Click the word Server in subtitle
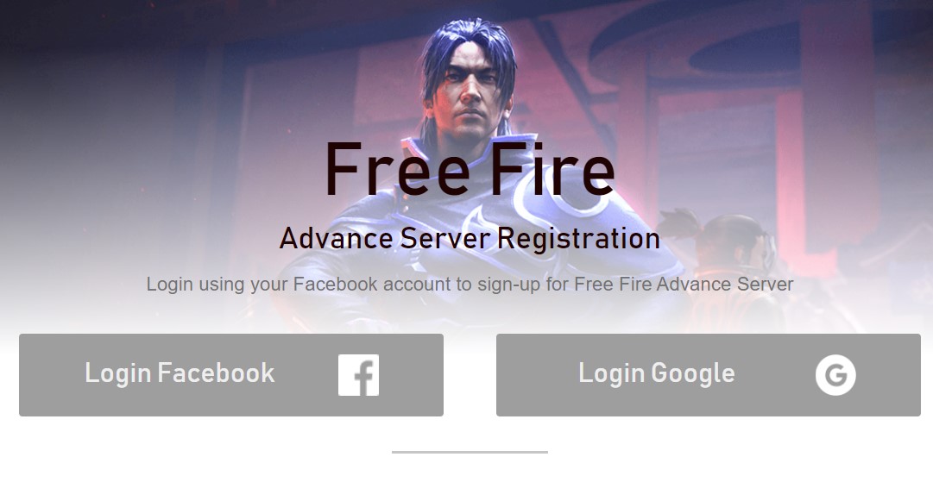Viewport: 933px width, 482px height. [x=445, y=238]
